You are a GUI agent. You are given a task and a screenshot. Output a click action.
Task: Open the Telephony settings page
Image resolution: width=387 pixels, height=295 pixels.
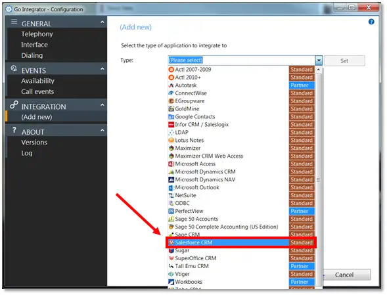click(x=37, y=34)
